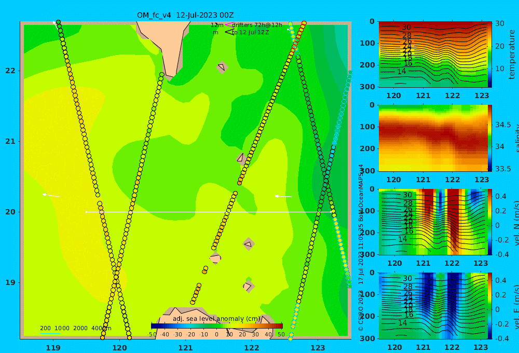Click latitude label 22 on map axis

coord(10,71)
